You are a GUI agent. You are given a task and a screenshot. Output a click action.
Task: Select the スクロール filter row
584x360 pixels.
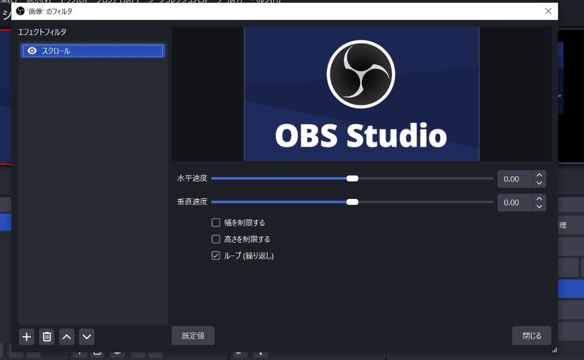(x=93, y=51)
